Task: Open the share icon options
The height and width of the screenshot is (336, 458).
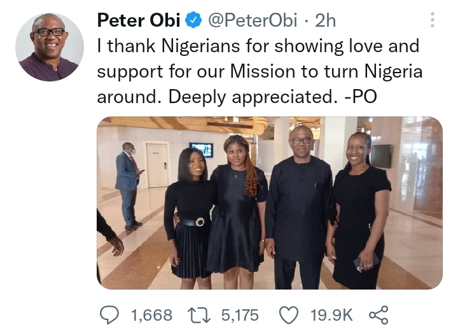Action: [378, 314]
